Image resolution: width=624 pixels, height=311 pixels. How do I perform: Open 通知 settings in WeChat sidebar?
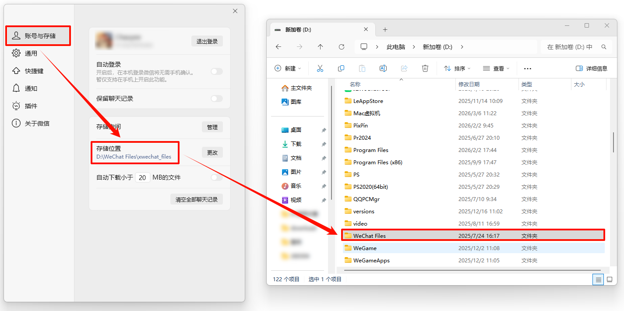31,88
